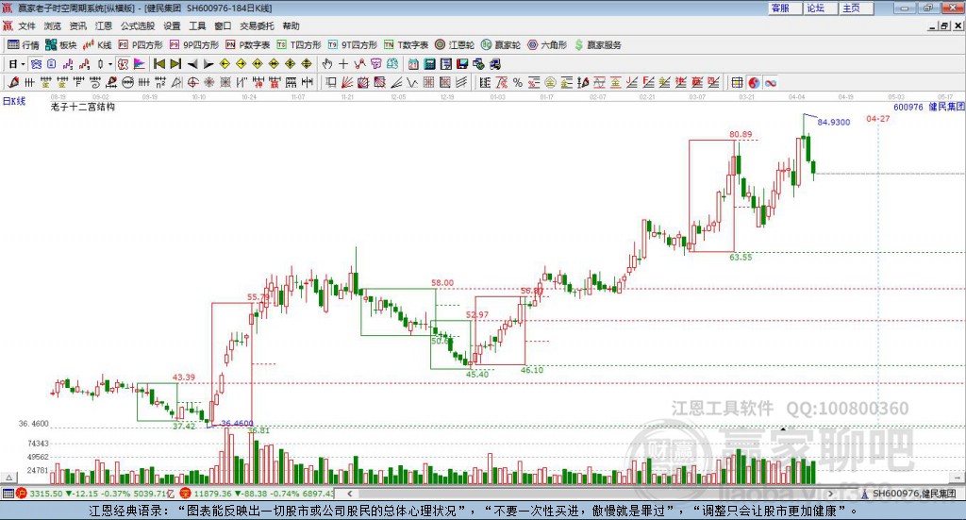The height and width of the screenshot is (520, 966).
Task: Click the 日K线 label
Action: tap(14, 101)
